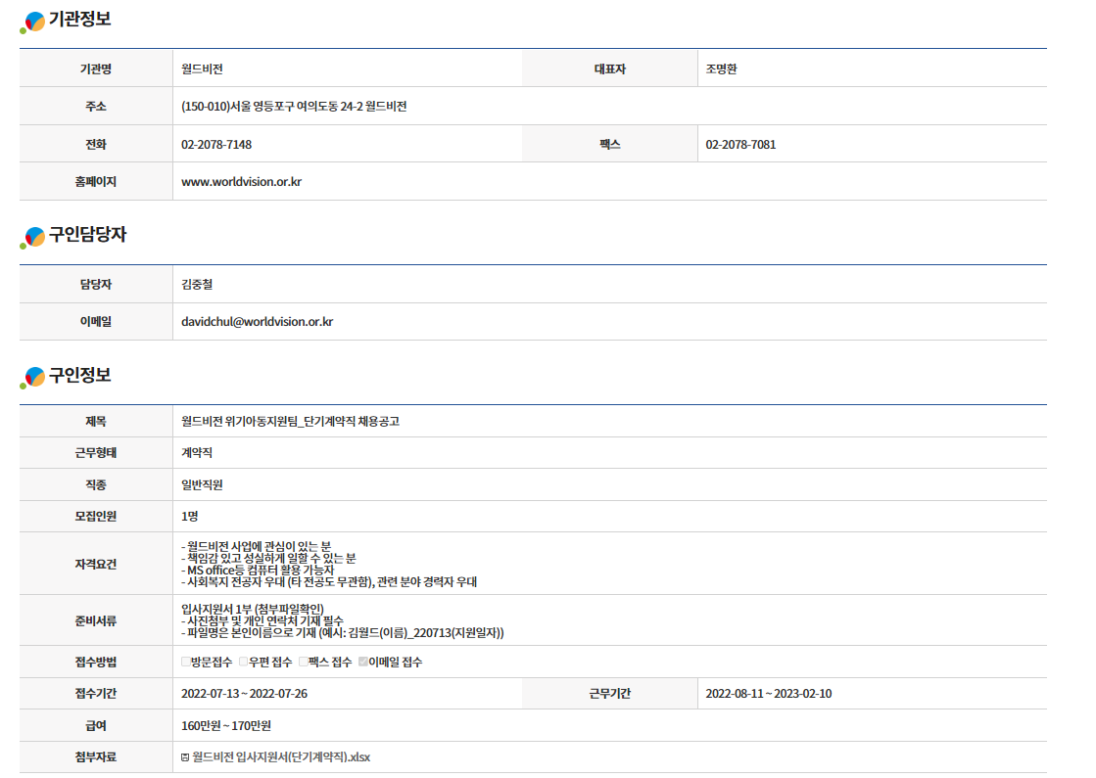
Task: Click the 사진첨부 및 개인 연락처 line
Action: (262, 620)
